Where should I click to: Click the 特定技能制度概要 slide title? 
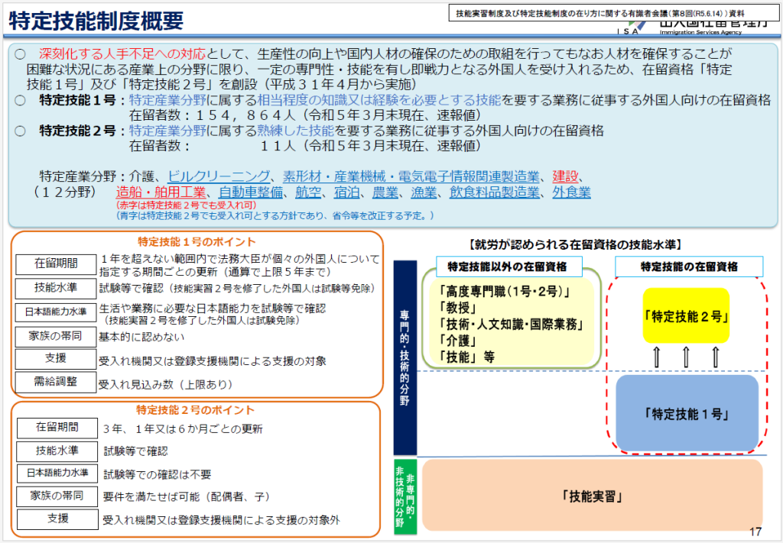click(x=96, y=21)
